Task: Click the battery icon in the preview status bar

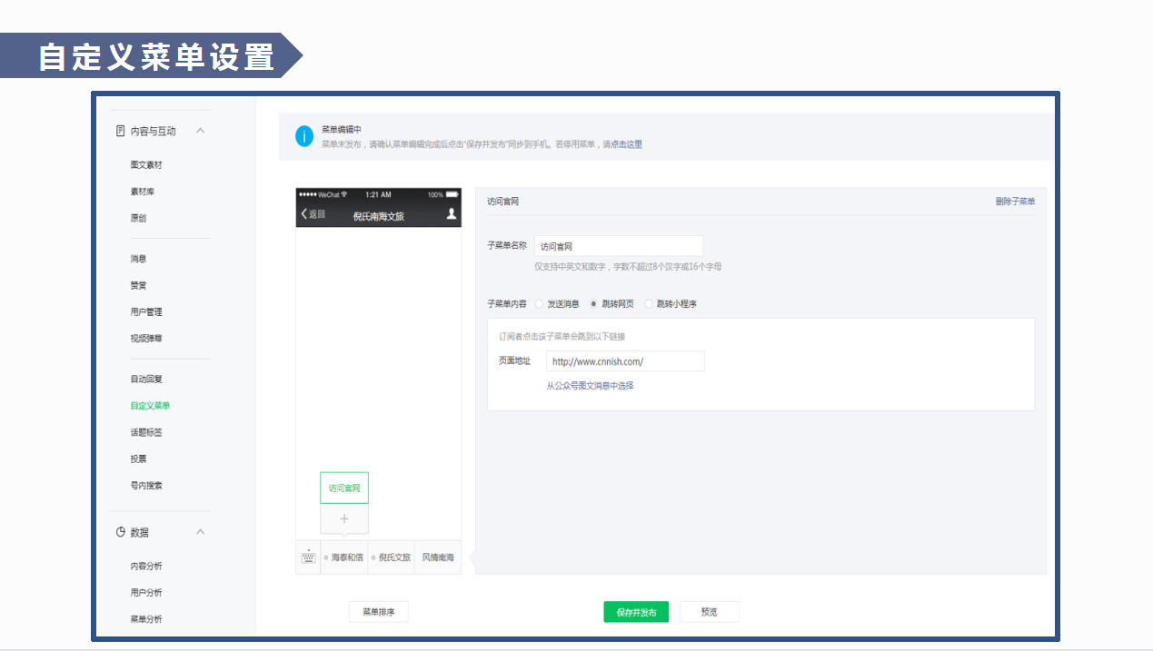Action: click(451, 192)
